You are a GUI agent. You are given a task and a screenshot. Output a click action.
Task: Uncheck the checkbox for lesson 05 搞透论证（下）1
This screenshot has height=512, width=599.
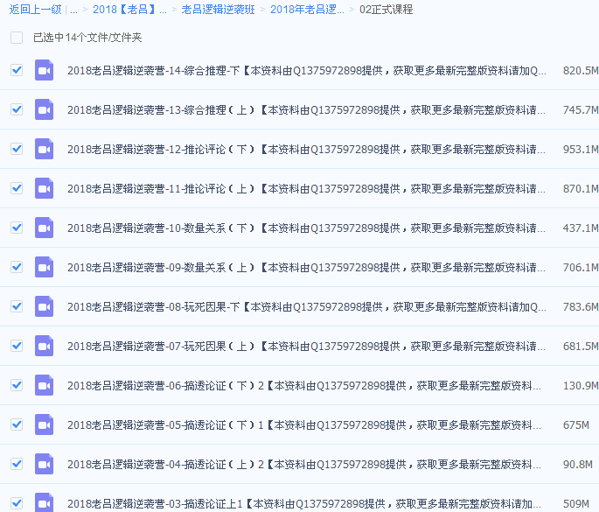(x=17, y=424)
